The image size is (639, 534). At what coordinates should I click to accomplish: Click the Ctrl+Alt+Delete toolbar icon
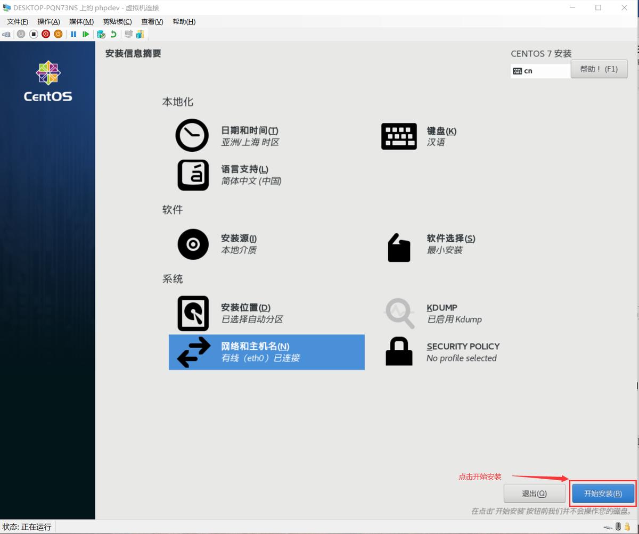click(6, 34)
